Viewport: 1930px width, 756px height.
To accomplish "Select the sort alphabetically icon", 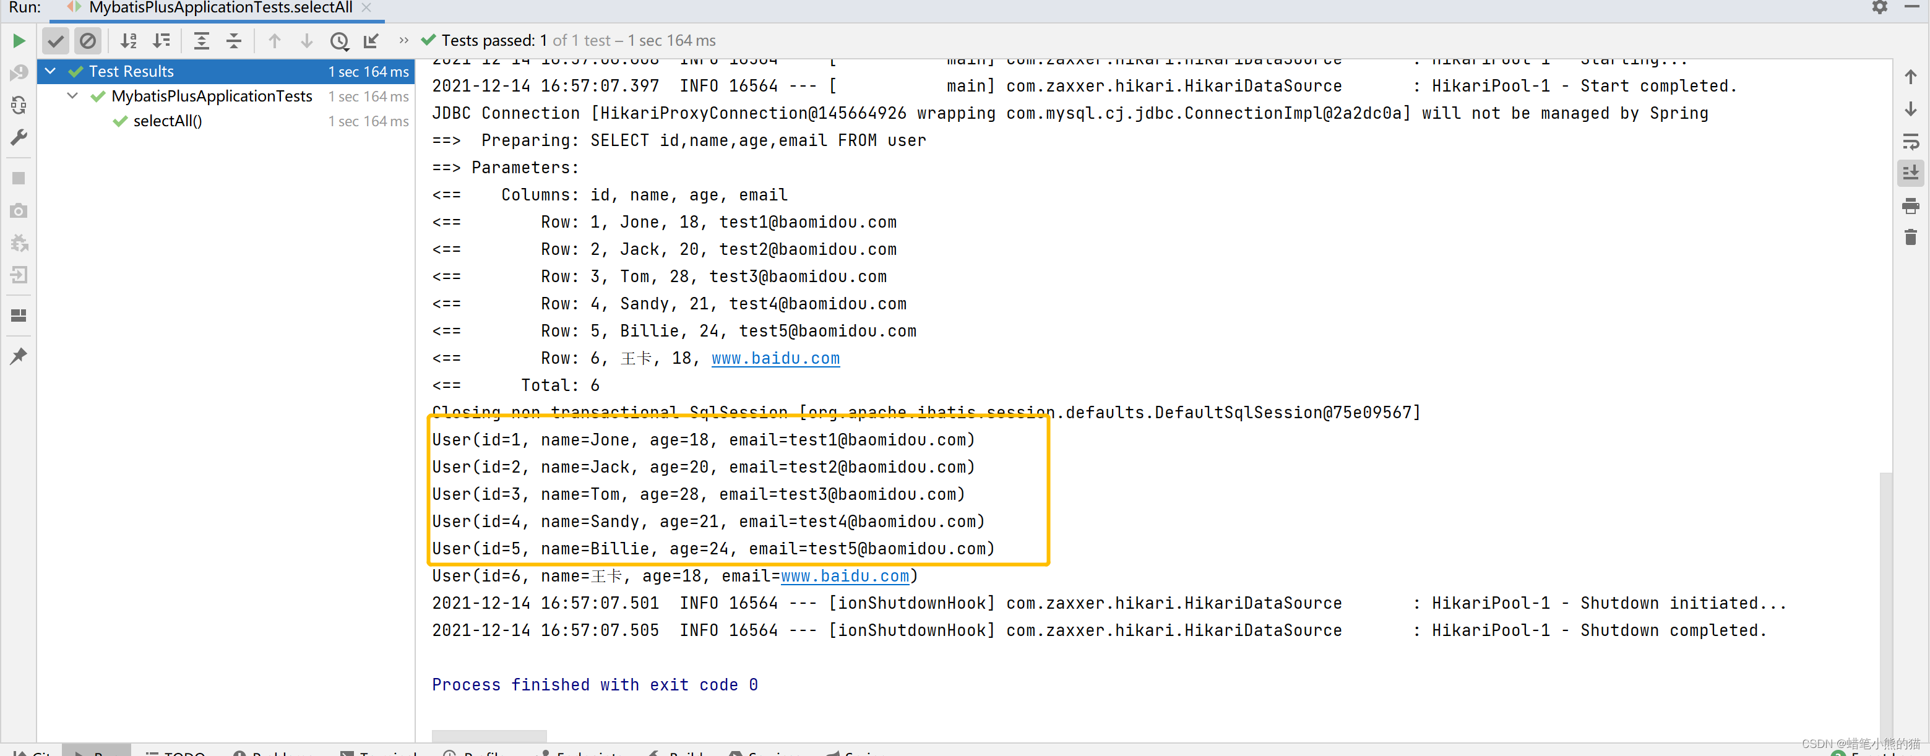I will pos(128,41).
